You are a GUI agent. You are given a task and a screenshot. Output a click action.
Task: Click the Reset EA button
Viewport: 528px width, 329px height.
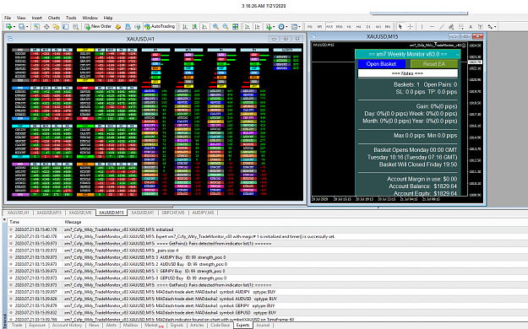tap(434, 64)
